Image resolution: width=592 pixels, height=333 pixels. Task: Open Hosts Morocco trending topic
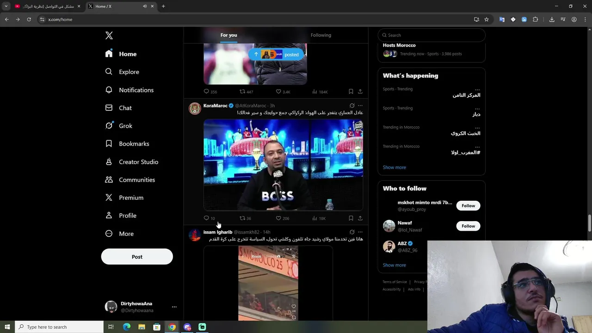coord(431,49)
